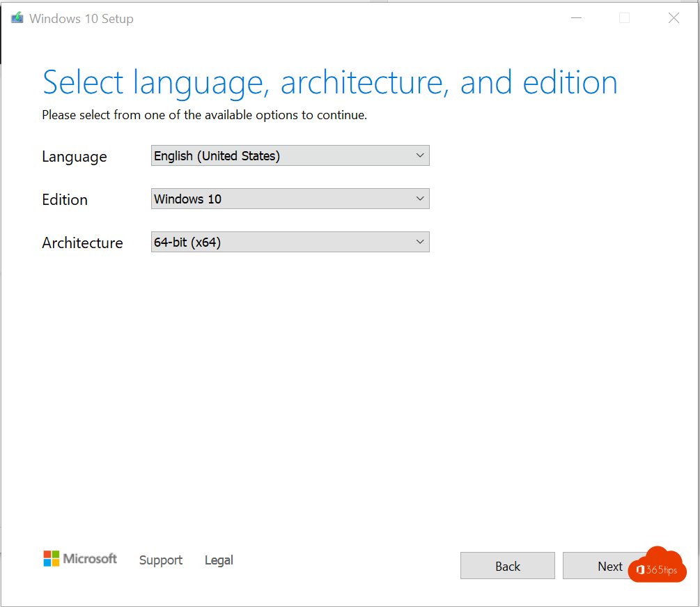
Task: Click the Edition label text
Action: click(65, 199)
